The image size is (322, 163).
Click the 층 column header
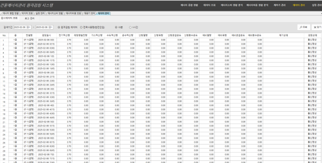(x=15, y=35)
